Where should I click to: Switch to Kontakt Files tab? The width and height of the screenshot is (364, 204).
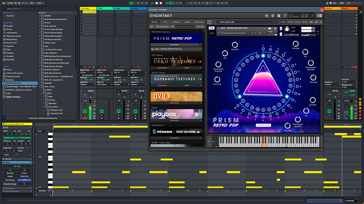[x=165, y=22]
